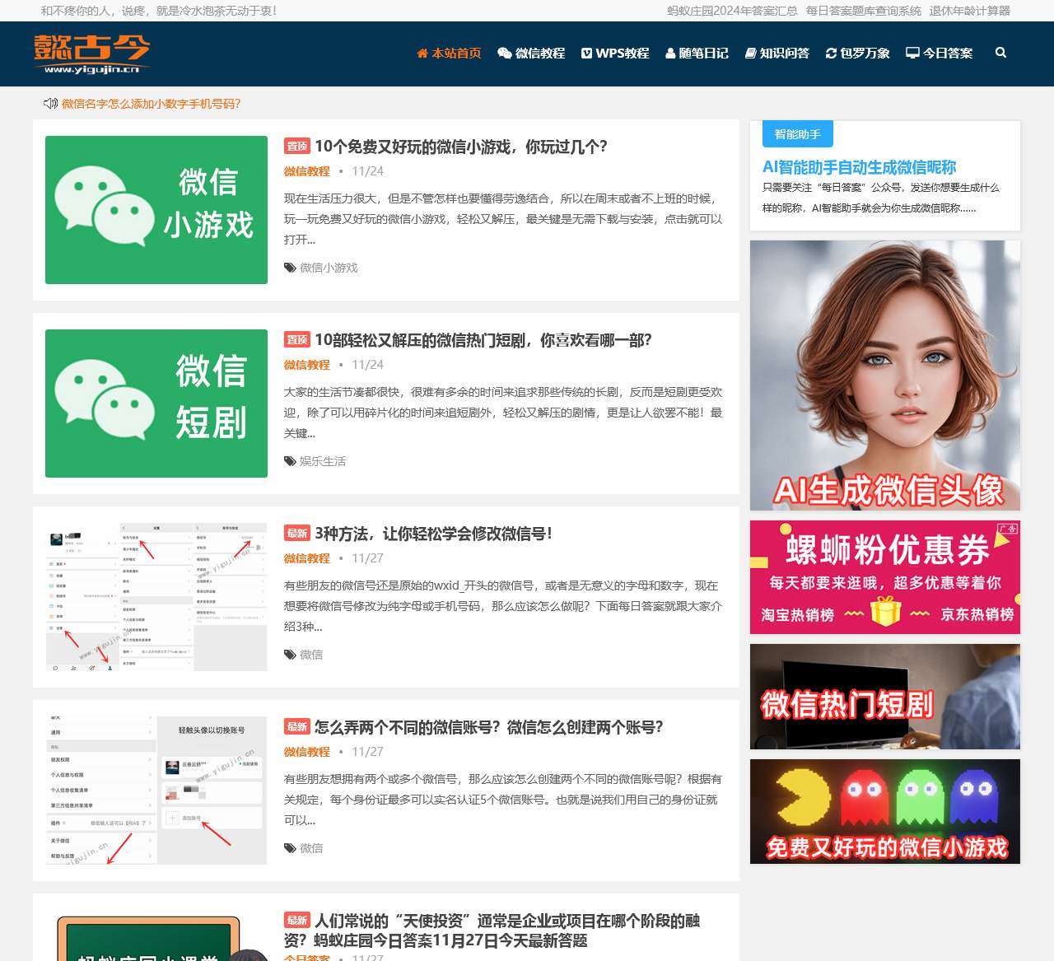The height and width of the screenshot is (961, 1054).
Task: Click the 微信热门短剧 sidebar banner
Action: 885,697
